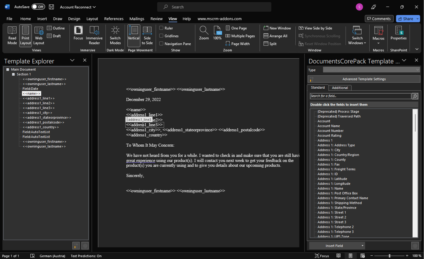Open the Macros panel
Screen dimensions: 424x259
click(378, 35)
